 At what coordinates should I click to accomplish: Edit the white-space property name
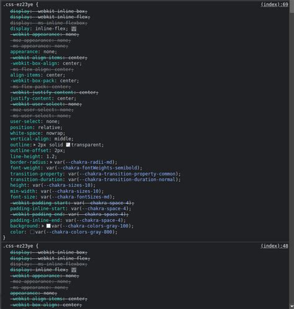pyautogui.click(x=25, y=133)
